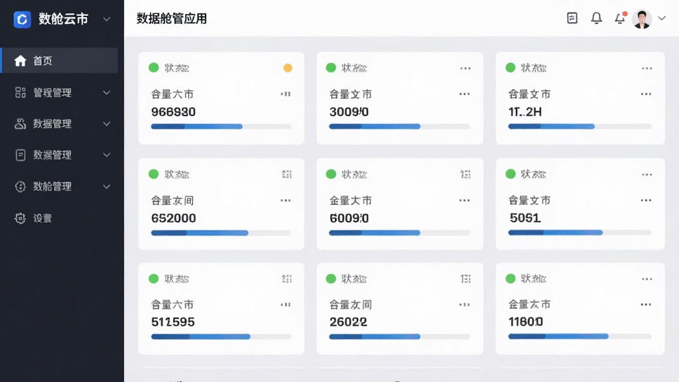Click the value 5051
This screenshot has height=382, width=679.
pos(525,218)
